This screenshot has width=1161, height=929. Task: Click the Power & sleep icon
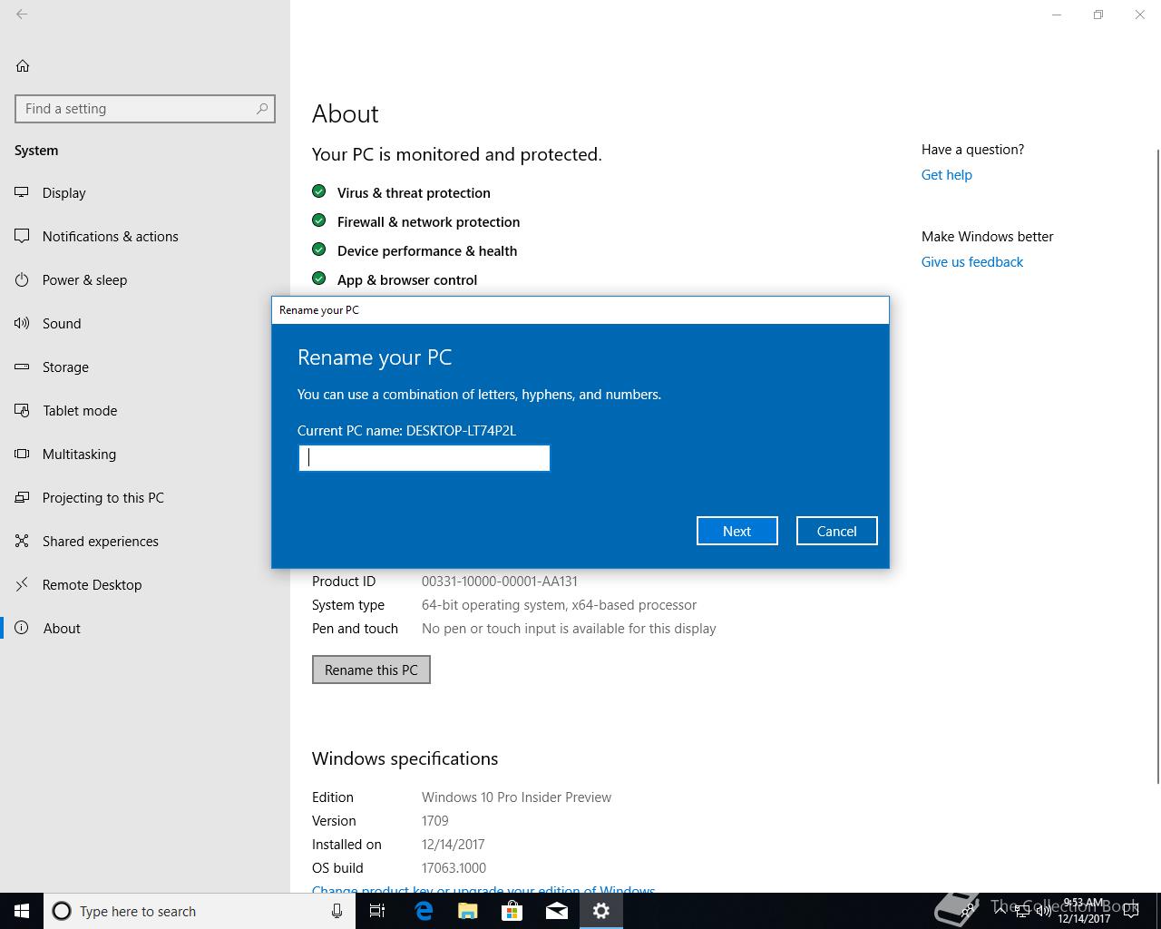(23, 279)
